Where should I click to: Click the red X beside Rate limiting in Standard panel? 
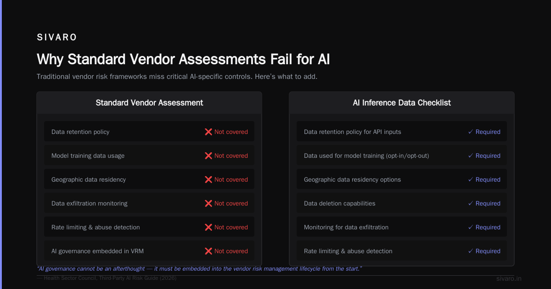[x=208, y=227]
